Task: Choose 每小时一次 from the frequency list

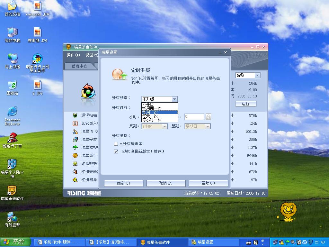Action: pyautogui.click(x=160, y=120)
